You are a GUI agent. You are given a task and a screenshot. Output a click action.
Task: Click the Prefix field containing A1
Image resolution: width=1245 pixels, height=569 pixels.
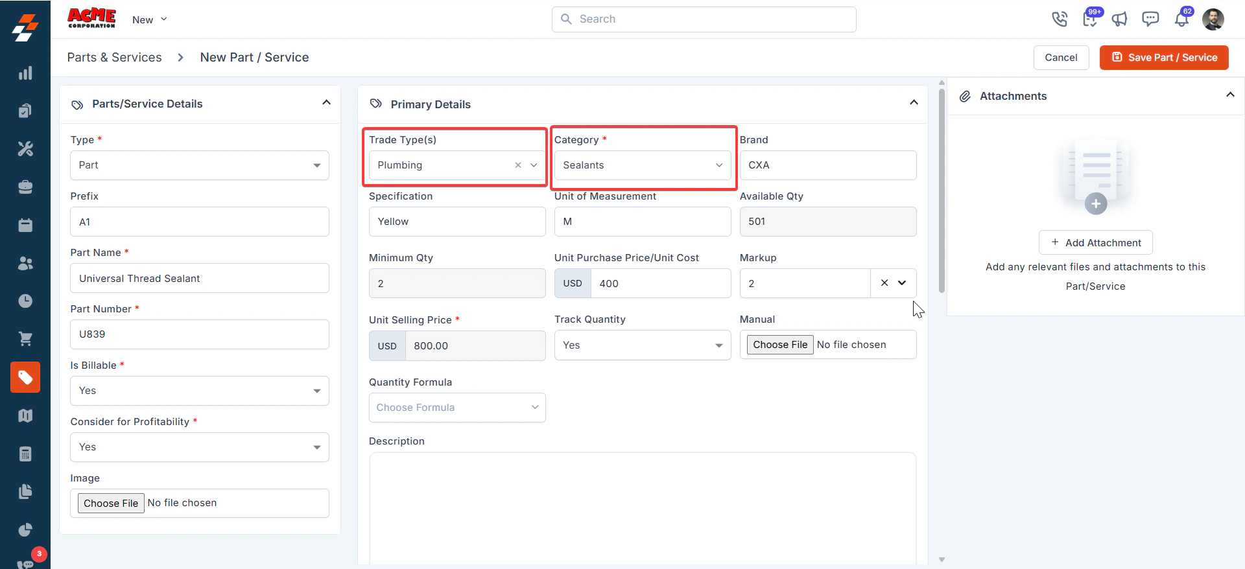click(200, 222)
